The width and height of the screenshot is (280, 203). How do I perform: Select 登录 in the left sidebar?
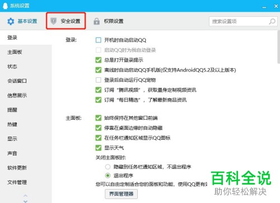point(26,37)
